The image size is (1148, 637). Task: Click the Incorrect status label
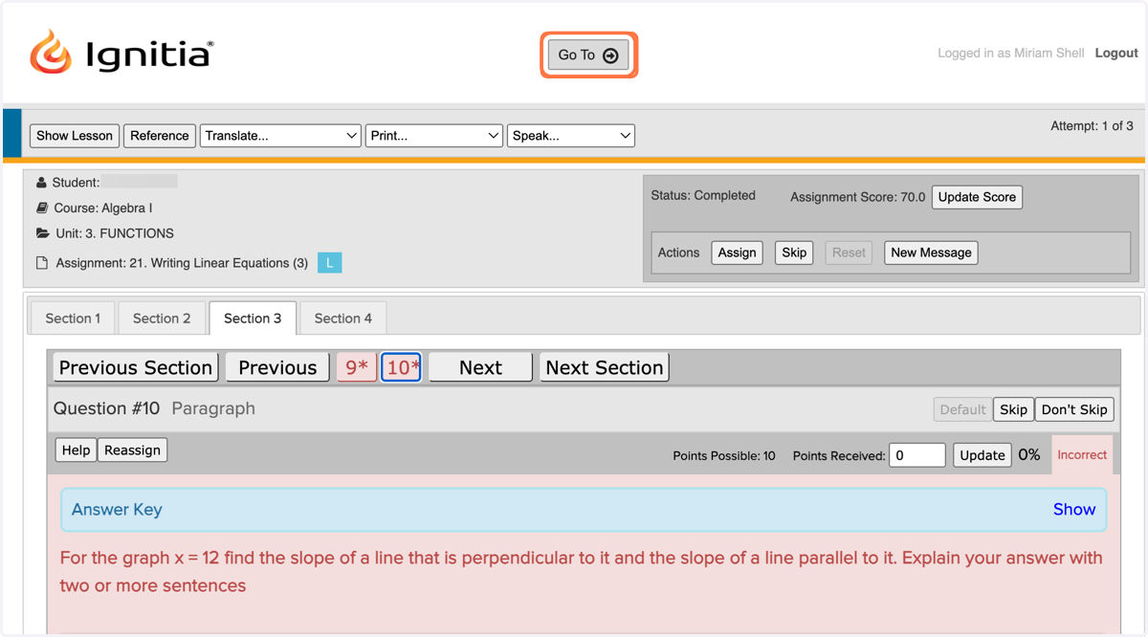tap(1082, 455)
